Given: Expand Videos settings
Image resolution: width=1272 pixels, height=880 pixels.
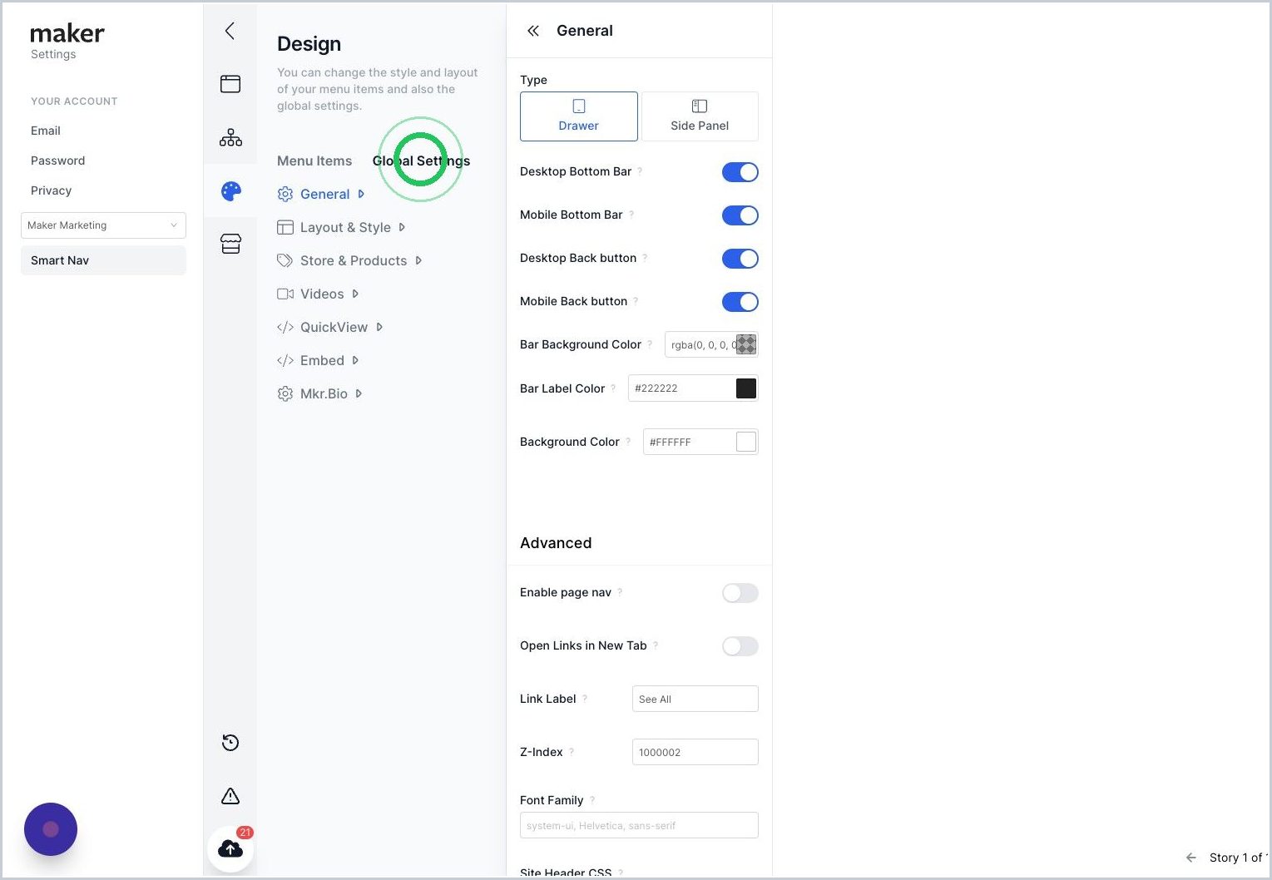Looking at the screenshot, I should pyautogui.click(x=318, y=294).
